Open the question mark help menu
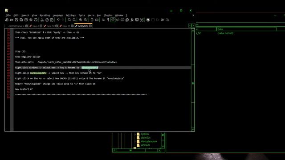Screen dimensions: 285x160 [x=126, y=15]
